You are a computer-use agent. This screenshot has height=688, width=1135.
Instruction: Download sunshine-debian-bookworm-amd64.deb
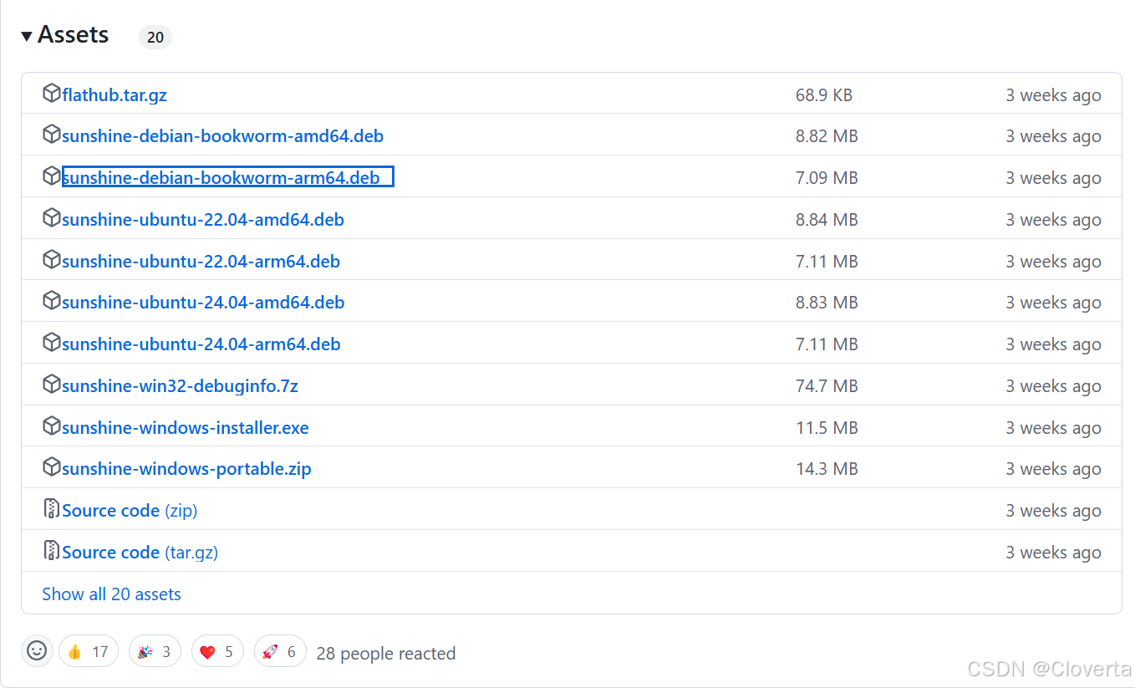222,136
